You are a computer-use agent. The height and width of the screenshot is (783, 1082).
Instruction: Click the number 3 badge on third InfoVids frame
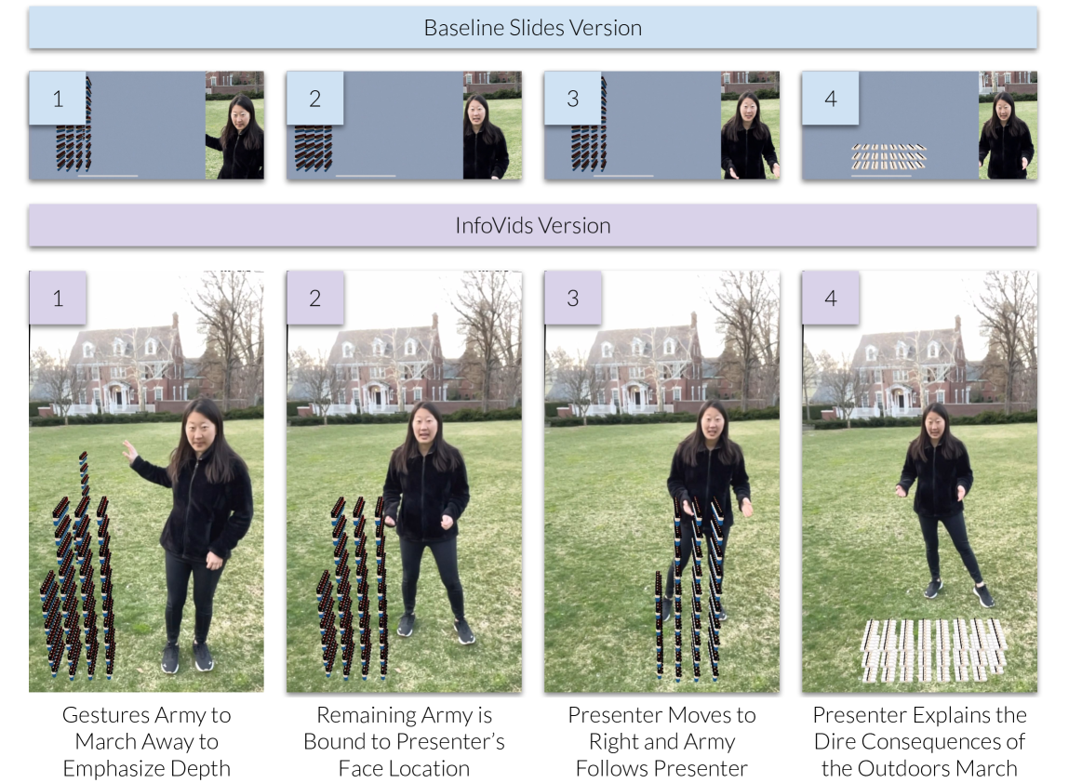(x=573, y=298)
